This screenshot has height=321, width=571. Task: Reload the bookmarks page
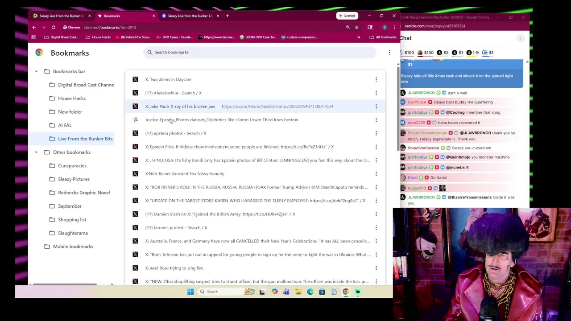tap(53, 27)
